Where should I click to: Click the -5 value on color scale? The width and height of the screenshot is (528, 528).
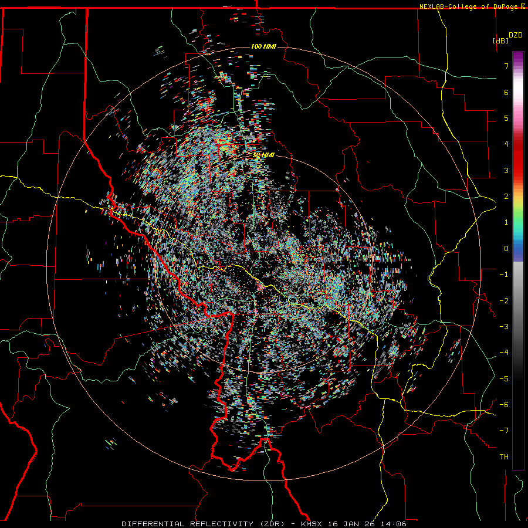tap(504, 379)
